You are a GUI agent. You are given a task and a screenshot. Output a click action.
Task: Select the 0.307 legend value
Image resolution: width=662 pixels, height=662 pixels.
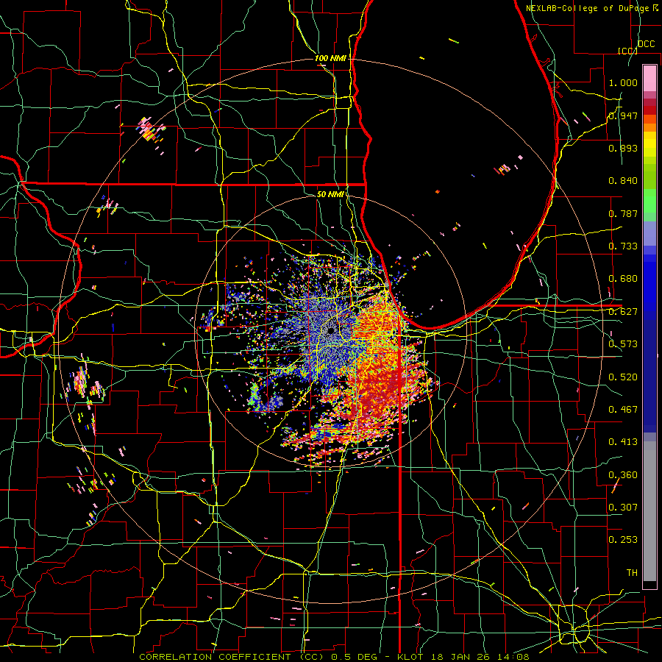pyautogui.click(x=623, y=507)
